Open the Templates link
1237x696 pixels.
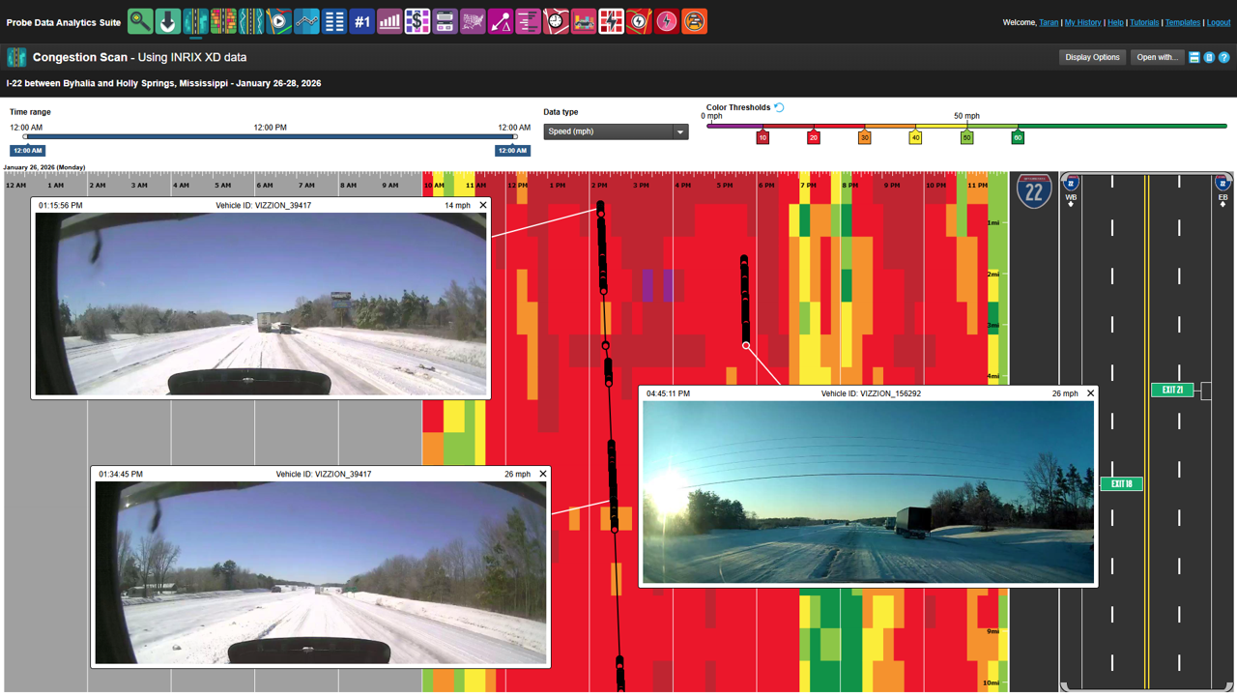click(1182, 22)
